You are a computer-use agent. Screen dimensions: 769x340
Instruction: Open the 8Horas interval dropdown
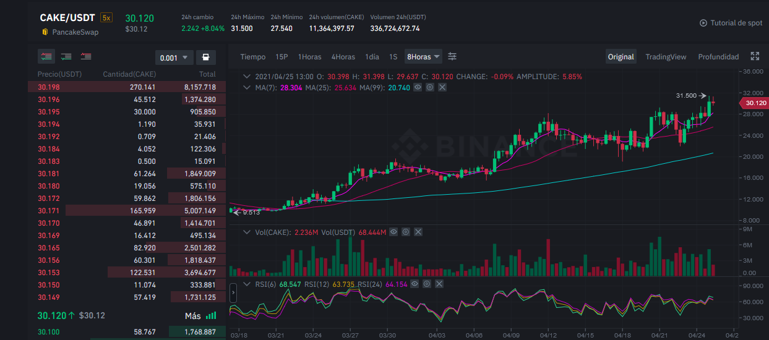pos(423,56)
